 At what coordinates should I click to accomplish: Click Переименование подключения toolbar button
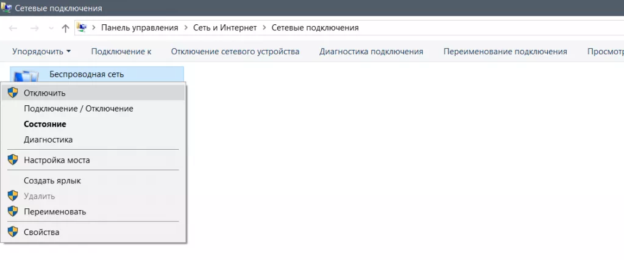coord(505,52)
